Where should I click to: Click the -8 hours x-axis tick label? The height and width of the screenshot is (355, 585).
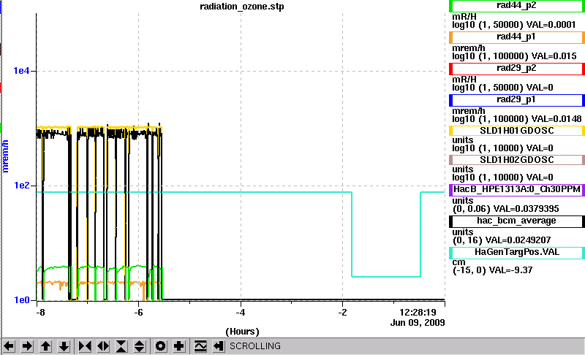[40, 312]
